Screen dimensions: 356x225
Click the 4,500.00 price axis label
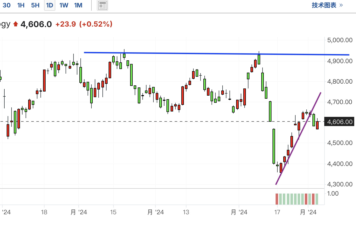(340, 143)
